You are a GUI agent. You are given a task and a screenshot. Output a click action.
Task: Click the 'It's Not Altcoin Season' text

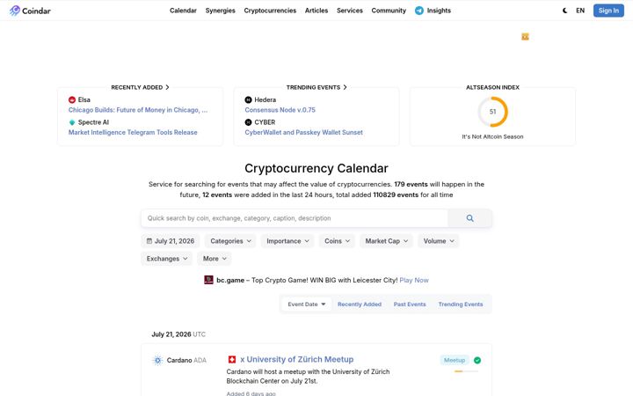pos(492,136)
